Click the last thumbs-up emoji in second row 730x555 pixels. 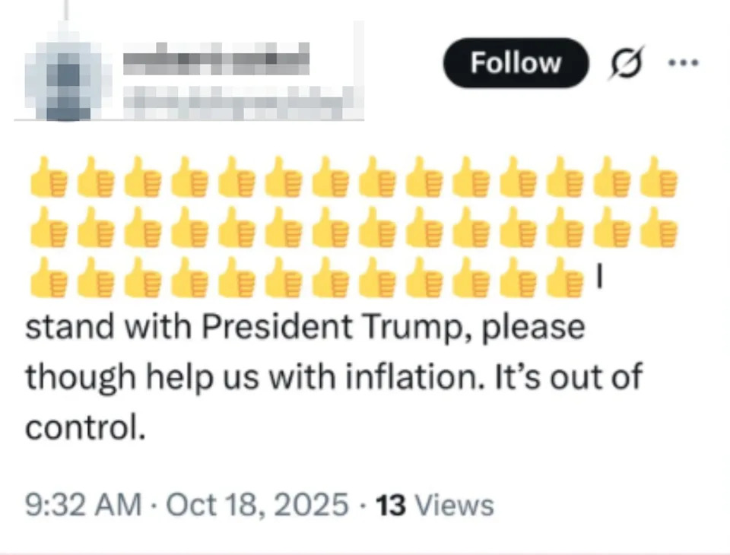coord(657,227)
